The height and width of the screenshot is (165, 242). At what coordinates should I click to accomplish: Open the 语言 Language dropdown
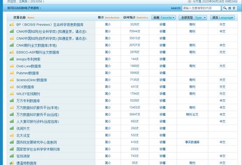pos(222,17)
